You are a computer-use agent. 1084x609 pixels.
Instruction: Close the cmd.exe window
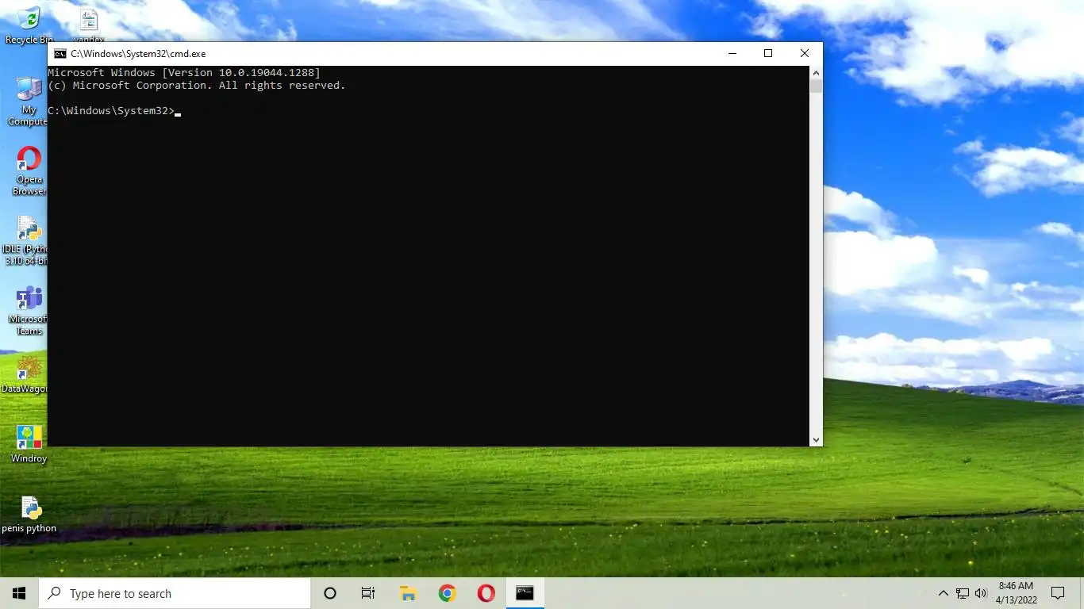[805, 53]
